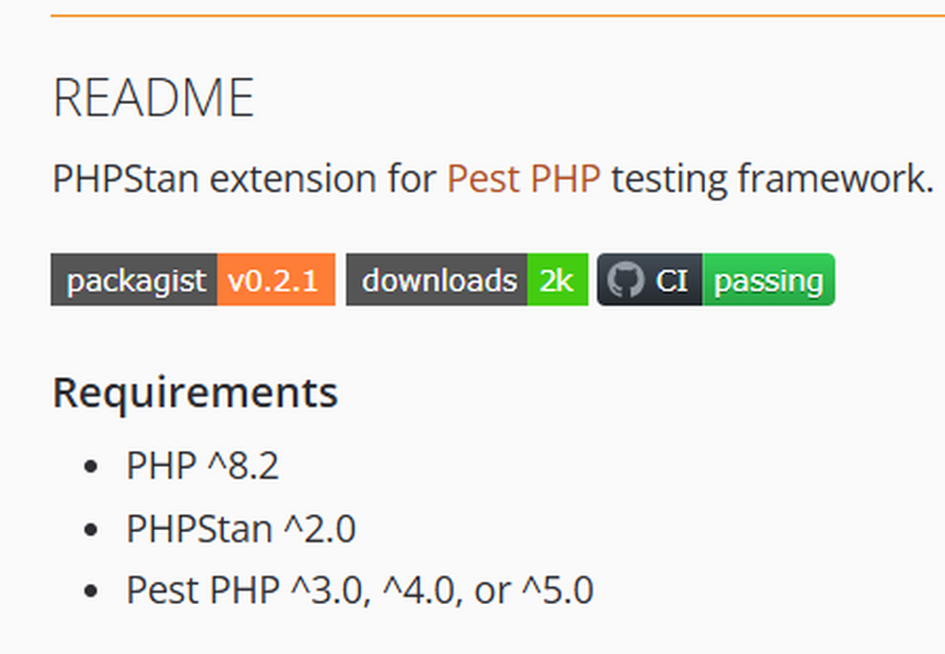
Task: Click the packagist badge label
Action: [x=135, y=280]
